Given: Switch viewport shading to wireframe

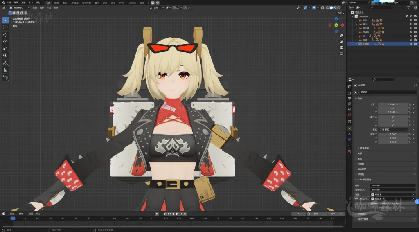Looking at the screenshot, I should (327, 8).
